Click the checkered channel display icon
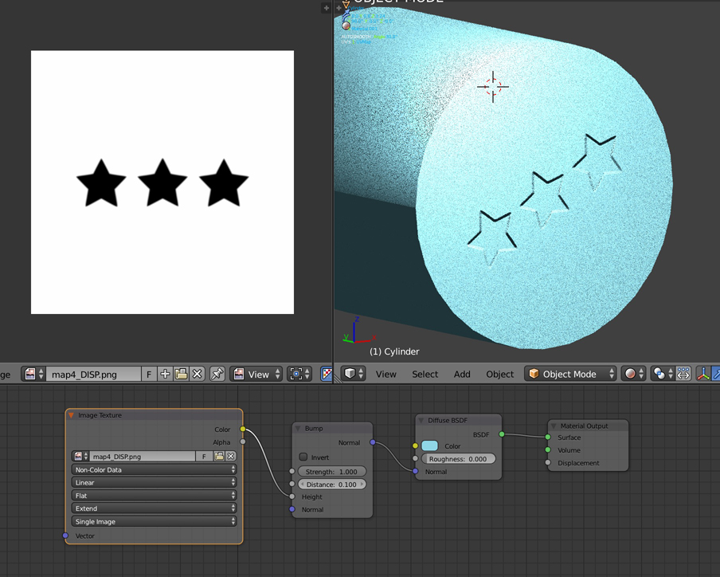 coord(328,374)
